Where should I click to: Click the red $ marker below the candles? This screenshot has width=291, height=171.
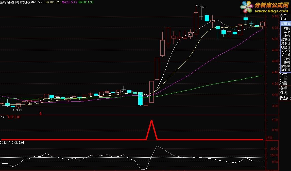coord(40,114)
